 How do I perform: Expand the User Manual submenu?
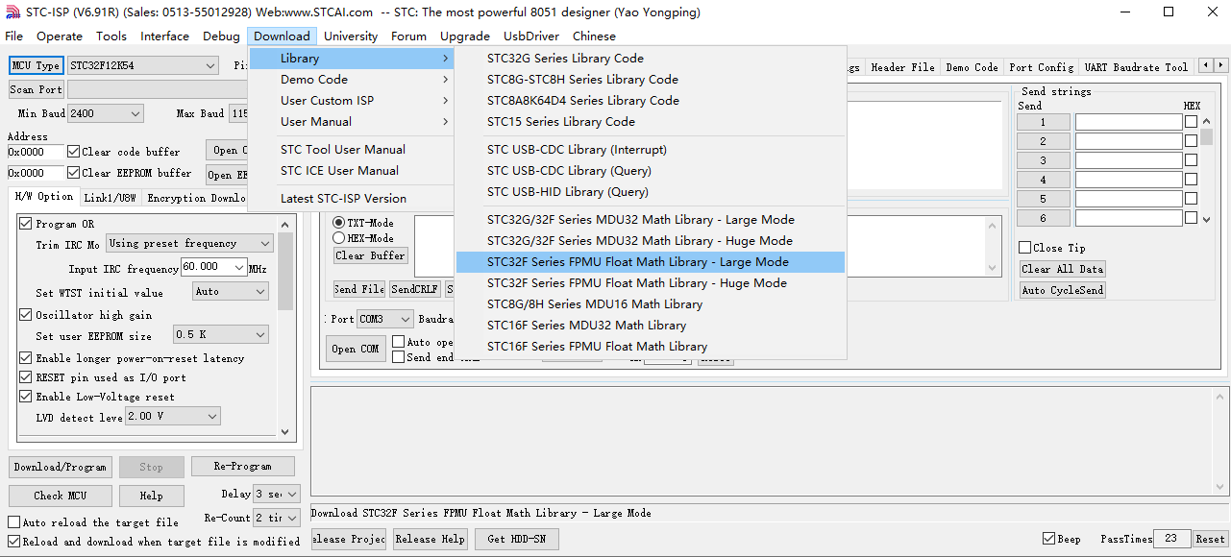354,122
